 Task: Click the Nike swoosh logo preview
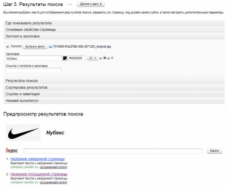tap(23, 133)
